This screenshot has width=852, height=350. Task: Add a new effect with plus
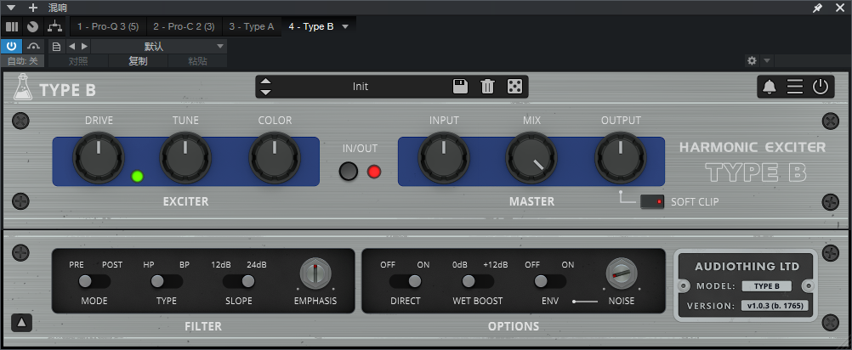[33, 8]
